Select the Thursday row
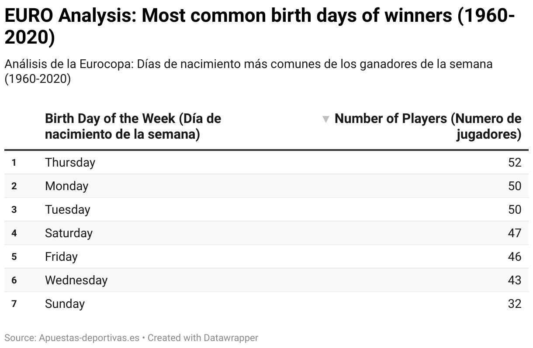The width and height of the screenshot is (533, 348). pos(266,162)
